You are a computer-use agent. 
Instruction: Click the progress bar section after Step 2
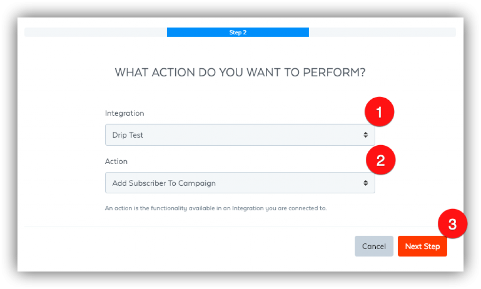[x=382, y=32]
